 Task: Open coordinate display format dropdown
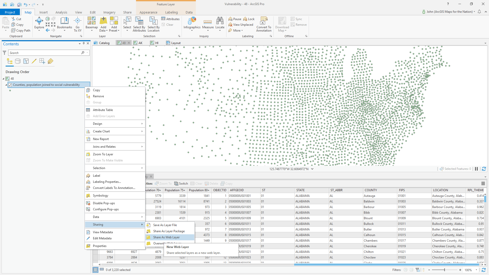[312, 169]
